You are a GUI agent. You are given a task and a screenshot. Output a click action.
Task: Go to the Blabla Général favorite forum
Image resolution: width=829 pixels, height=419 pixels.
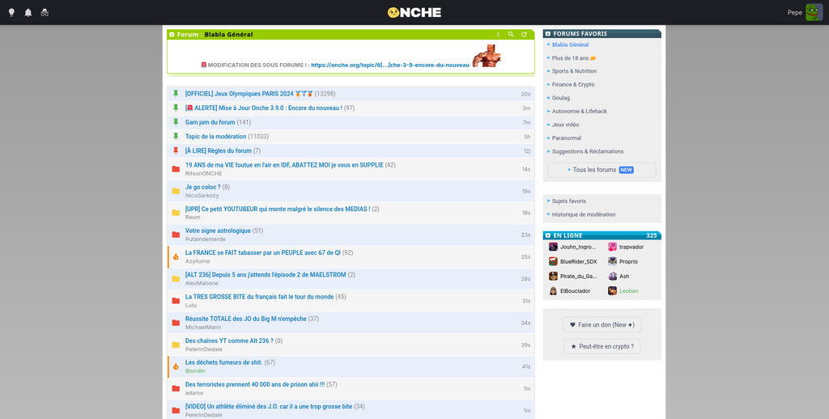click(570, 45)
